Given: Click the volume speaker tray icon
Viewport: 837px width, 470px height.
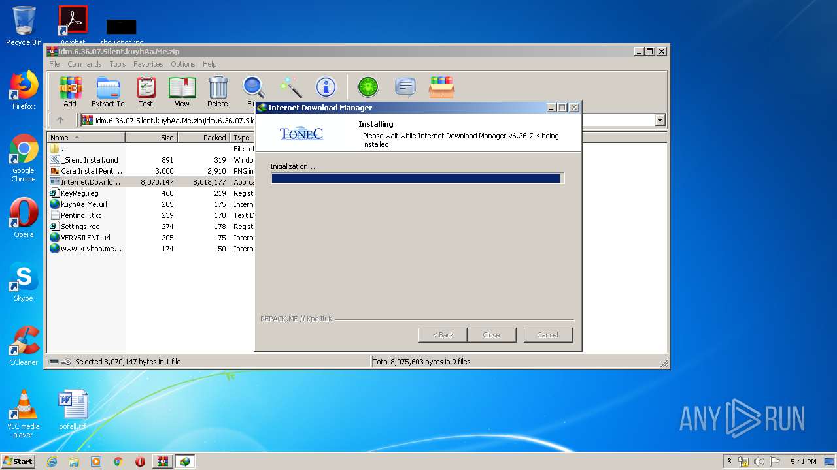Looking at the screenshot, I should 759,462.
